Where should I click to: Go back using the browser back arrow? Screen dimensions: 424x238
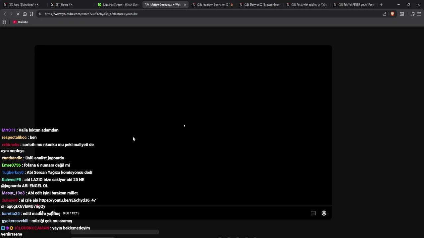coord(5,14)
